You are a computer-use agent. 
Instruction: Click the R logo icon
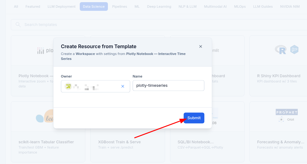280,50
